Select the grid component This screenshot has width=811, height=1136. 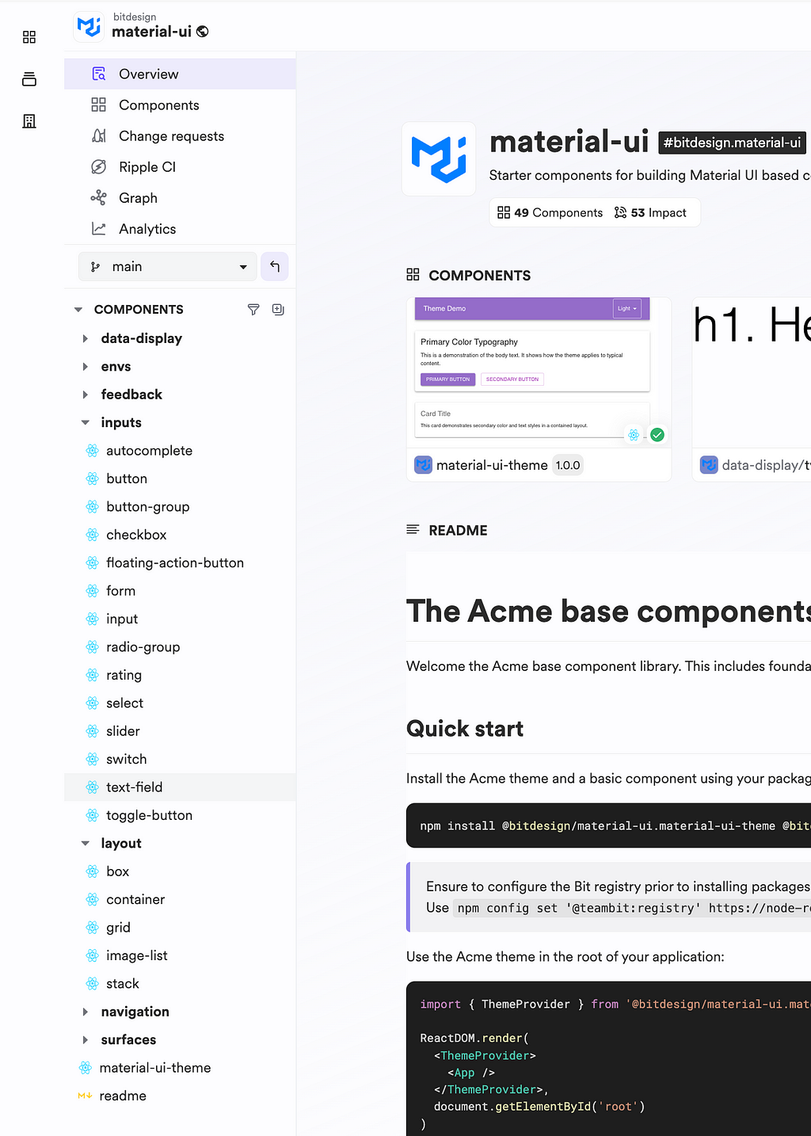[x=180, y=928]
